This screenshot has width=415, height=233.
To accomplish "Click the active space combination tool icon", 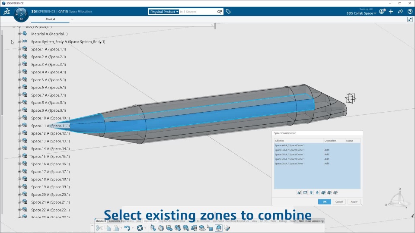I will (x=219, y=228).
